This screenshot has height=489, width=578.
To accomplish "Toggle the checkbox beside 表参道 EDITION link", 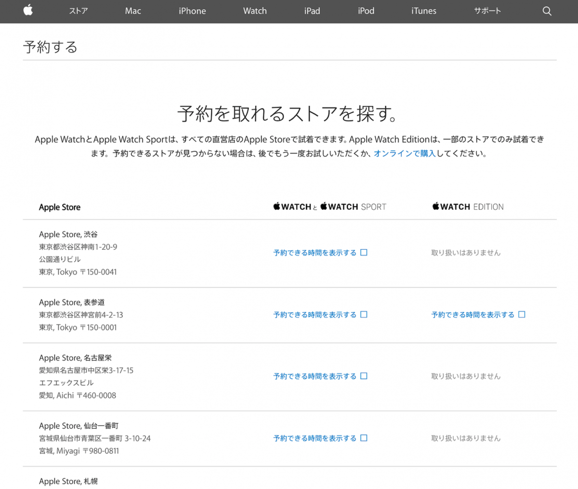I will pyautogui.click(x=523, y=314).
